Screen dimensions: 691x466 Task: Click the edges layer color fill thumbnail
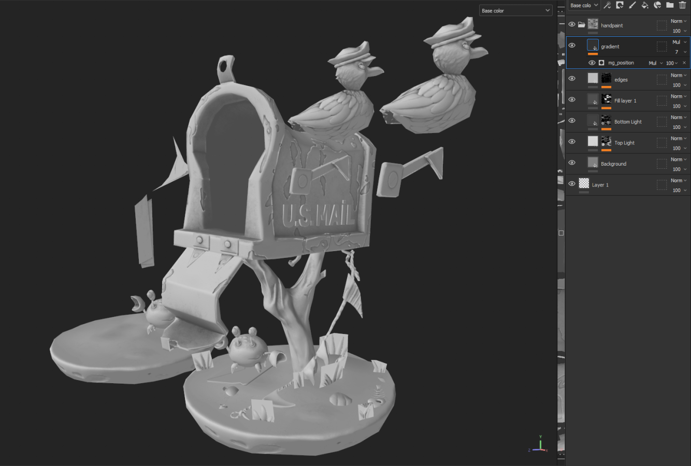(x=593, y=78)
